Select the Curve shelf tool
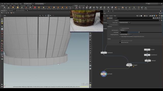This screenshot has width=163, height=91. pos(112,8)
